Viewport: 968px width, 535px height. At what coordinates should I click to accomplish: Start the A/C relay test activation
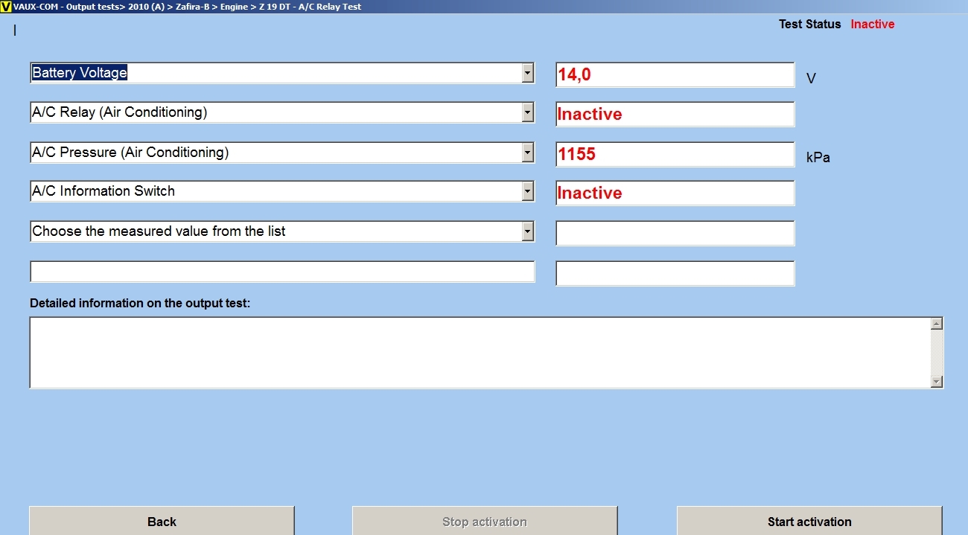coord(809,521)
